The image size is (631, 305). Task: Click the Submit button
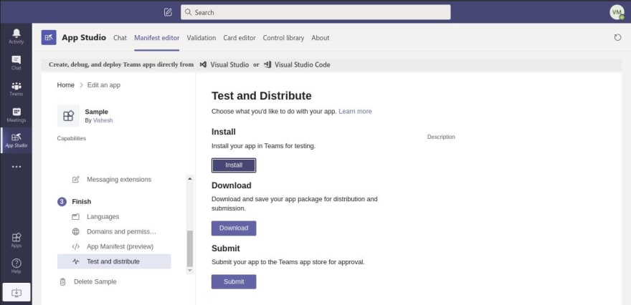pos(234,281)
